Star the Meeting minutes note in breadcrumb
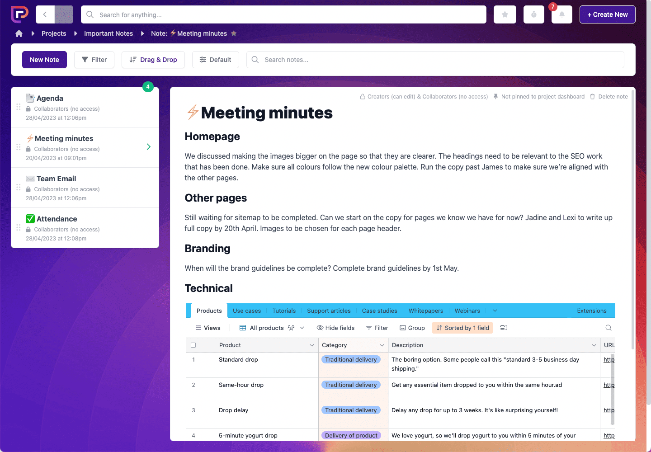The image size is (651, 452). coord(234,33)
